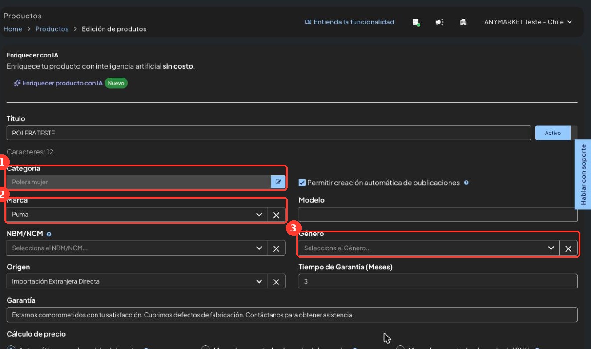Click the empty Modelo input field
This screenshot has width=591, height=349.
438,215
